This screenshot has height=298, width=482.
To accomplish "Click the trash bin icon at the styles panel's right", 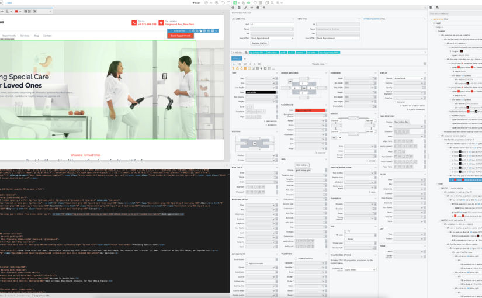I will (x=425, y=64).
